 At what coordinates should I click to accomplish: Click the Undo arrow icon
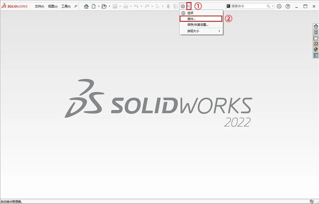click(x=136, y=6)
